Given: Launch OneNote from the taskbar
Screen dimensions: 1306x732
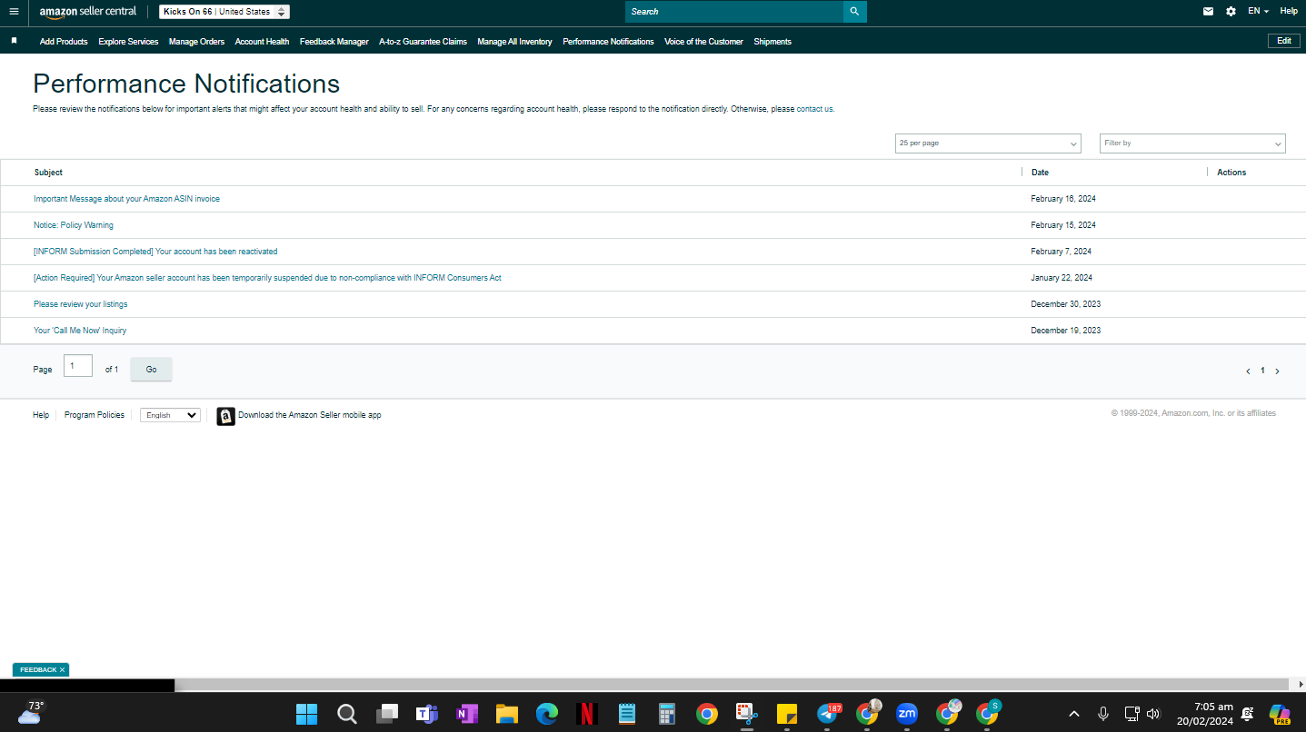Looking at the screenshot, I should point(467,714).
